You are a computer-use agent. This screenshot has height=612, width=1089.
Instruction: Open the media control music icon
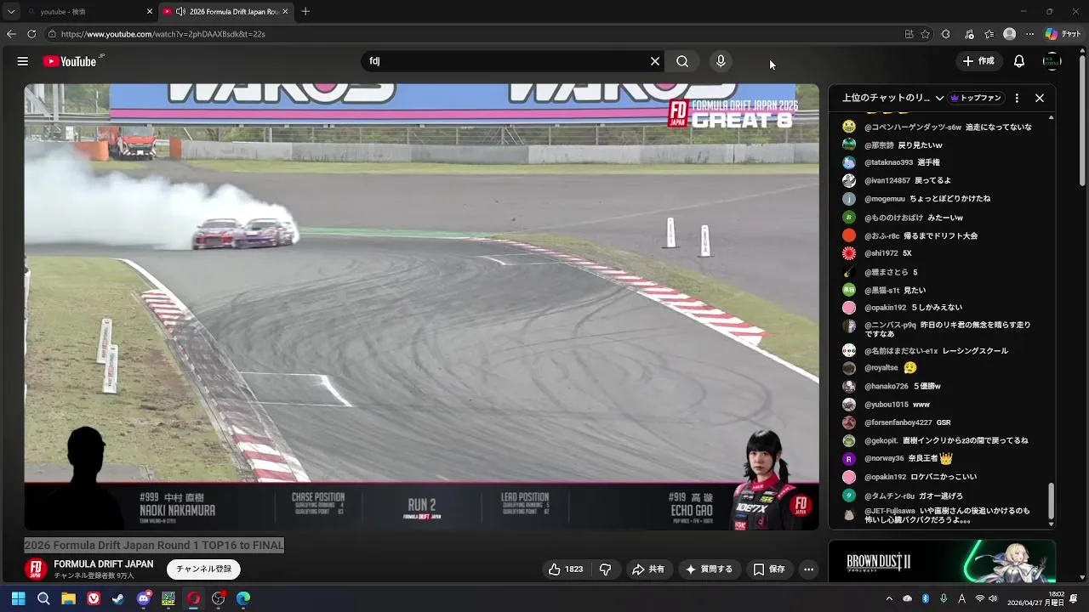point(970,34)
